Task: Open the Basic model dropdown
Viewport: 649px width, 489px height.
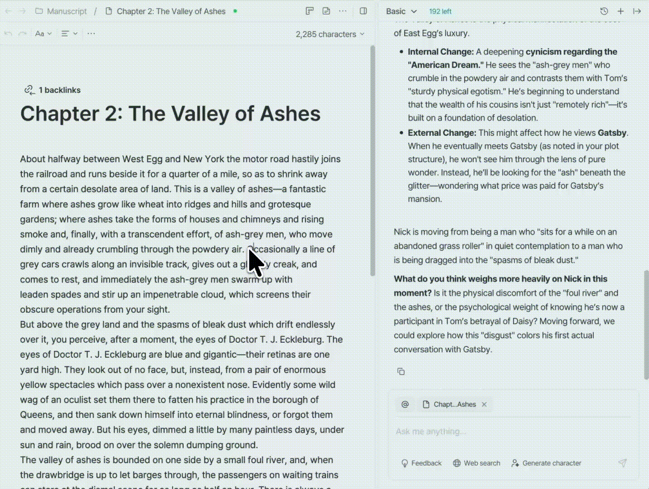Action: 401,11
